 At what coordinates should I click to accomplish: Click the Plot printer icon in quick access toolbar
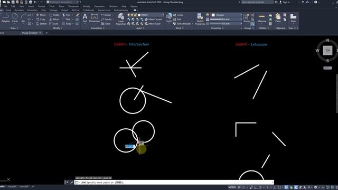pyautogui.click(x=31, y=2)
